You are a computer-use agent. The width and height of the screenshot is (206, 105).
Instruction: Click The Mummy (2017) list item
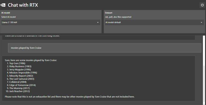click(x=20, y=88)
